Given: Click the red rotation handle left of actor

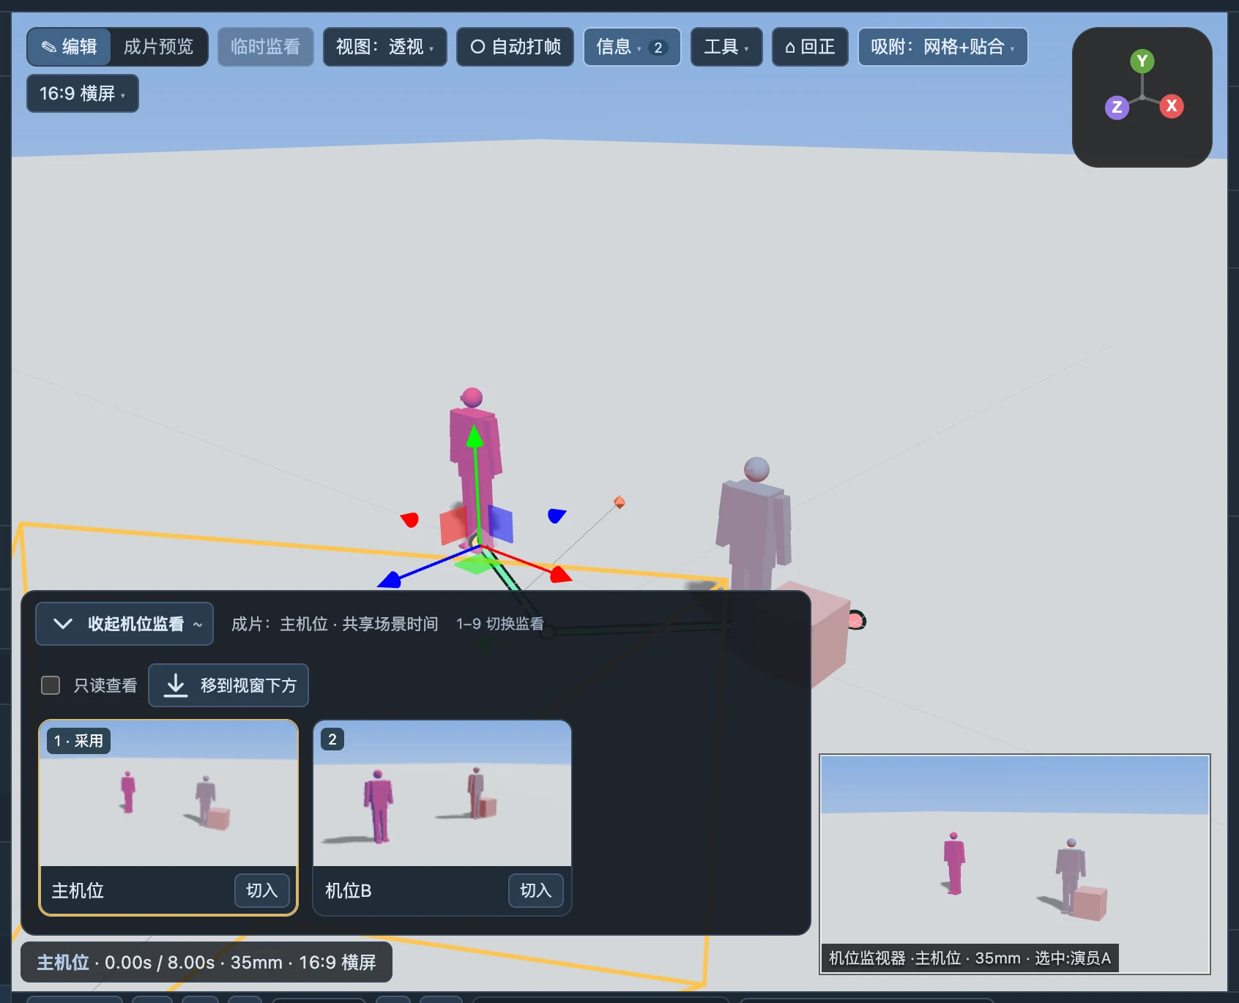Looking at the screenshot, I should pos(410,519).
